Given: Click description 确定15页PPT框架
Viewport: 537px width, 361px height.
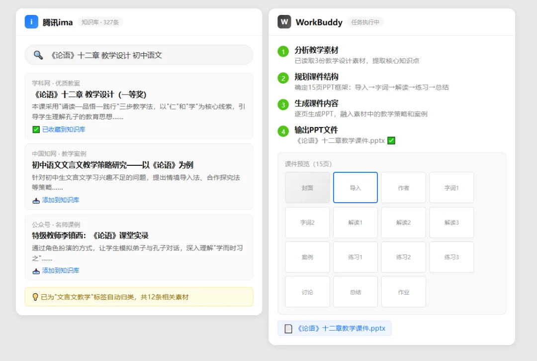Looking at the screenshot, I should tap(371, 88).
